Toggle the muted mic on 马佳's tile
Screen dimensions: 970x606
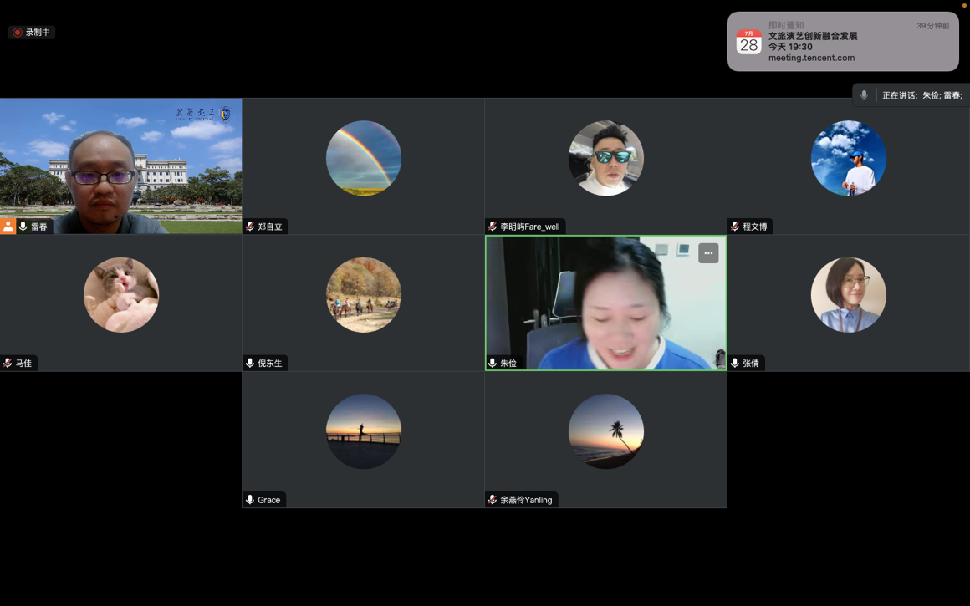pos(8,363)
